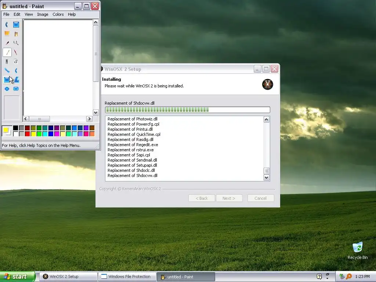Open the View menu in Paint
Screen dimensions: 376x282
29,14
